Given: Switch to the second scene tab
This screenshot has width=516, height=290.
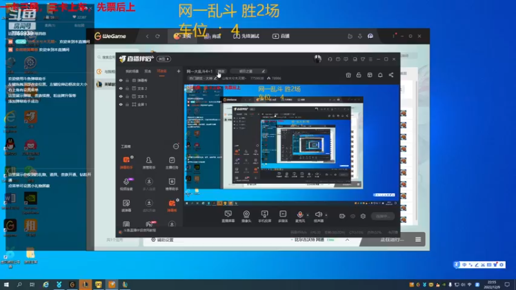Looking at the screenshot, I should [148, 71].
